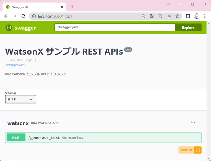
Task: Open the translate page icon
Action: (x=152, y=16)
